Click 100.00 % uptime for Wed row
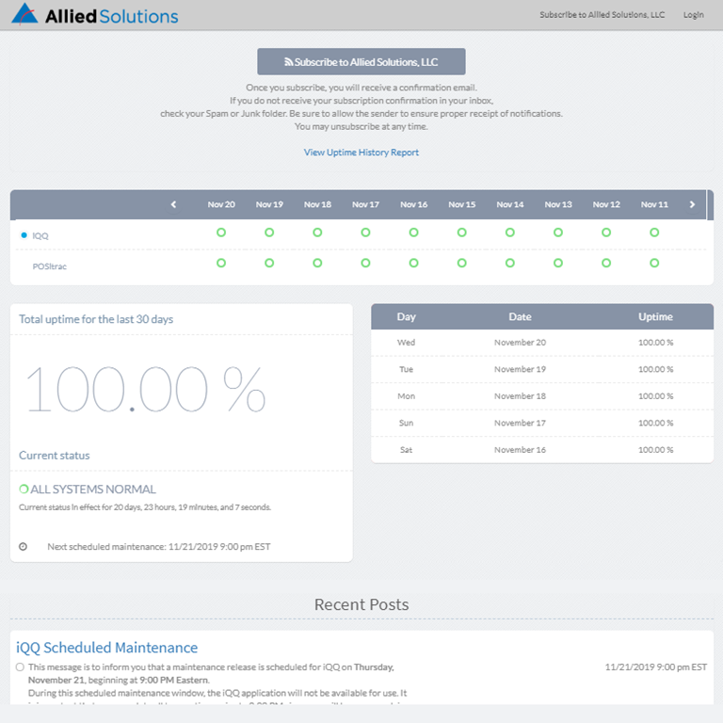Screen dimensions: 723x723 point(655,343)
